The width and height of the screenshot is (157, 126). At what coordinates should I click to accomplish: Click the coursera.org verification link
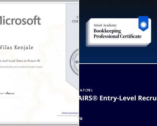[x=70, y=113]
